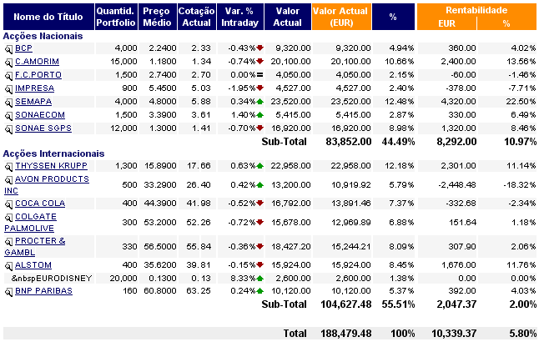The height and width of the screenshot is (342, 539).
Task: Click the equals sign icon in F.C.PORTO row
Action: (260, 75)
